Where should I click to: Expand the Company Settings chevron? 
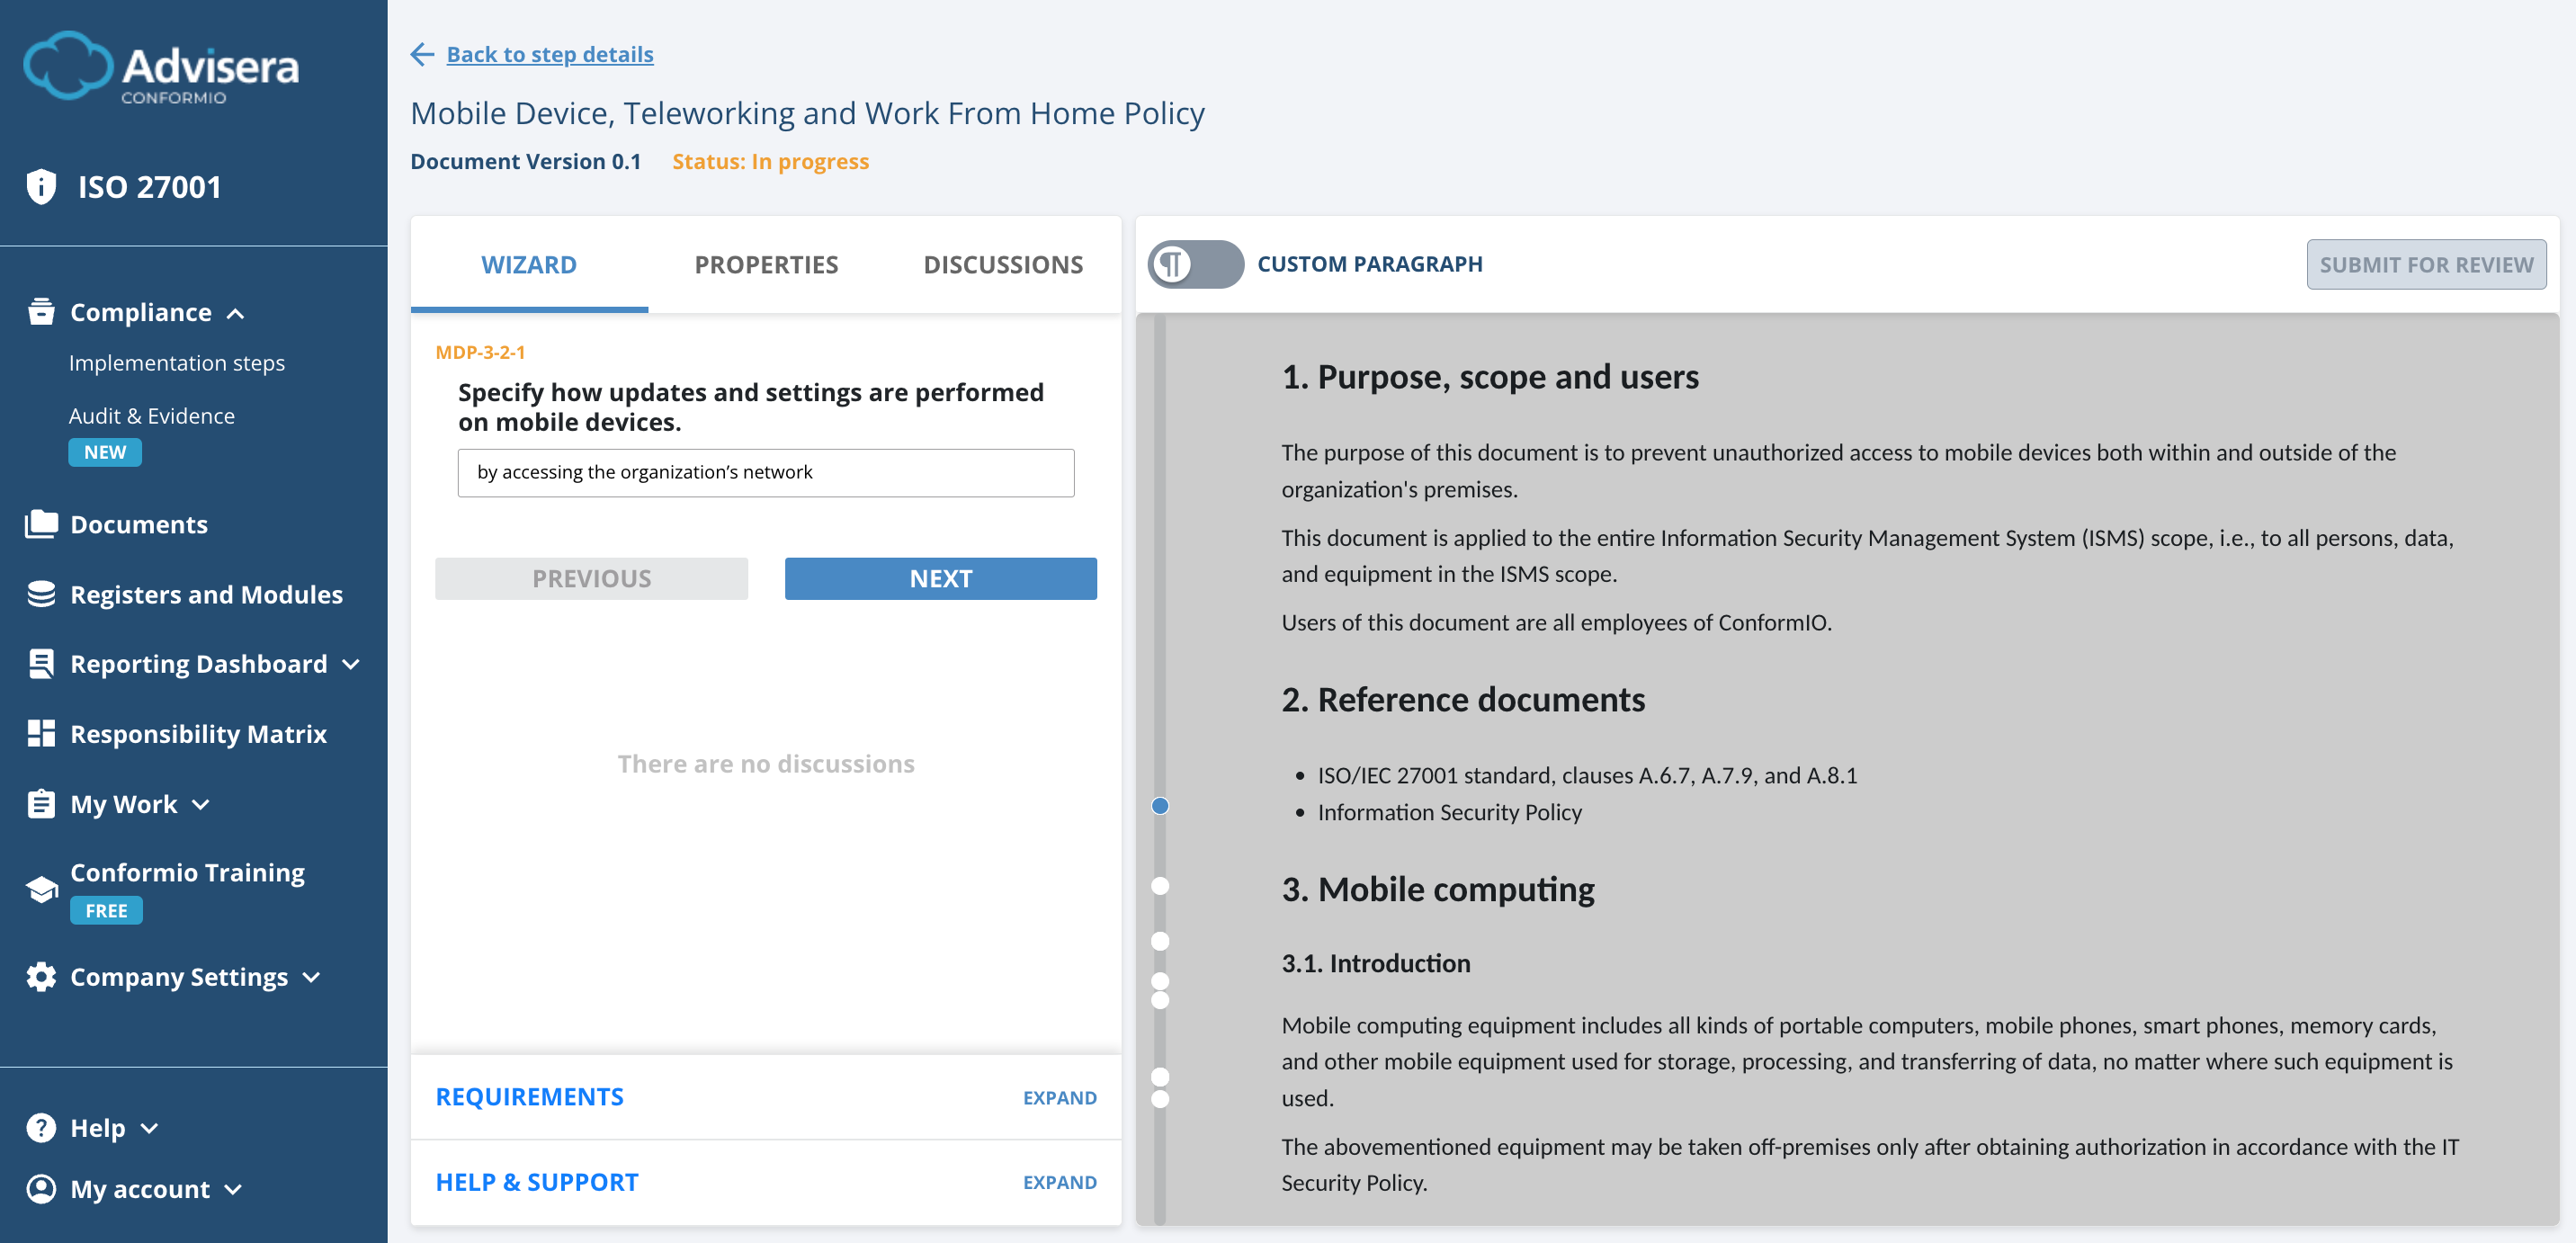(x=312, y=977)
